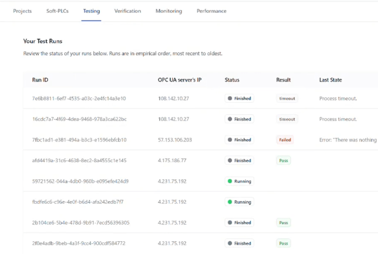Screen dimensions: 378x254
Task: Click the red Failed result badge
Action: coord(285,140)
